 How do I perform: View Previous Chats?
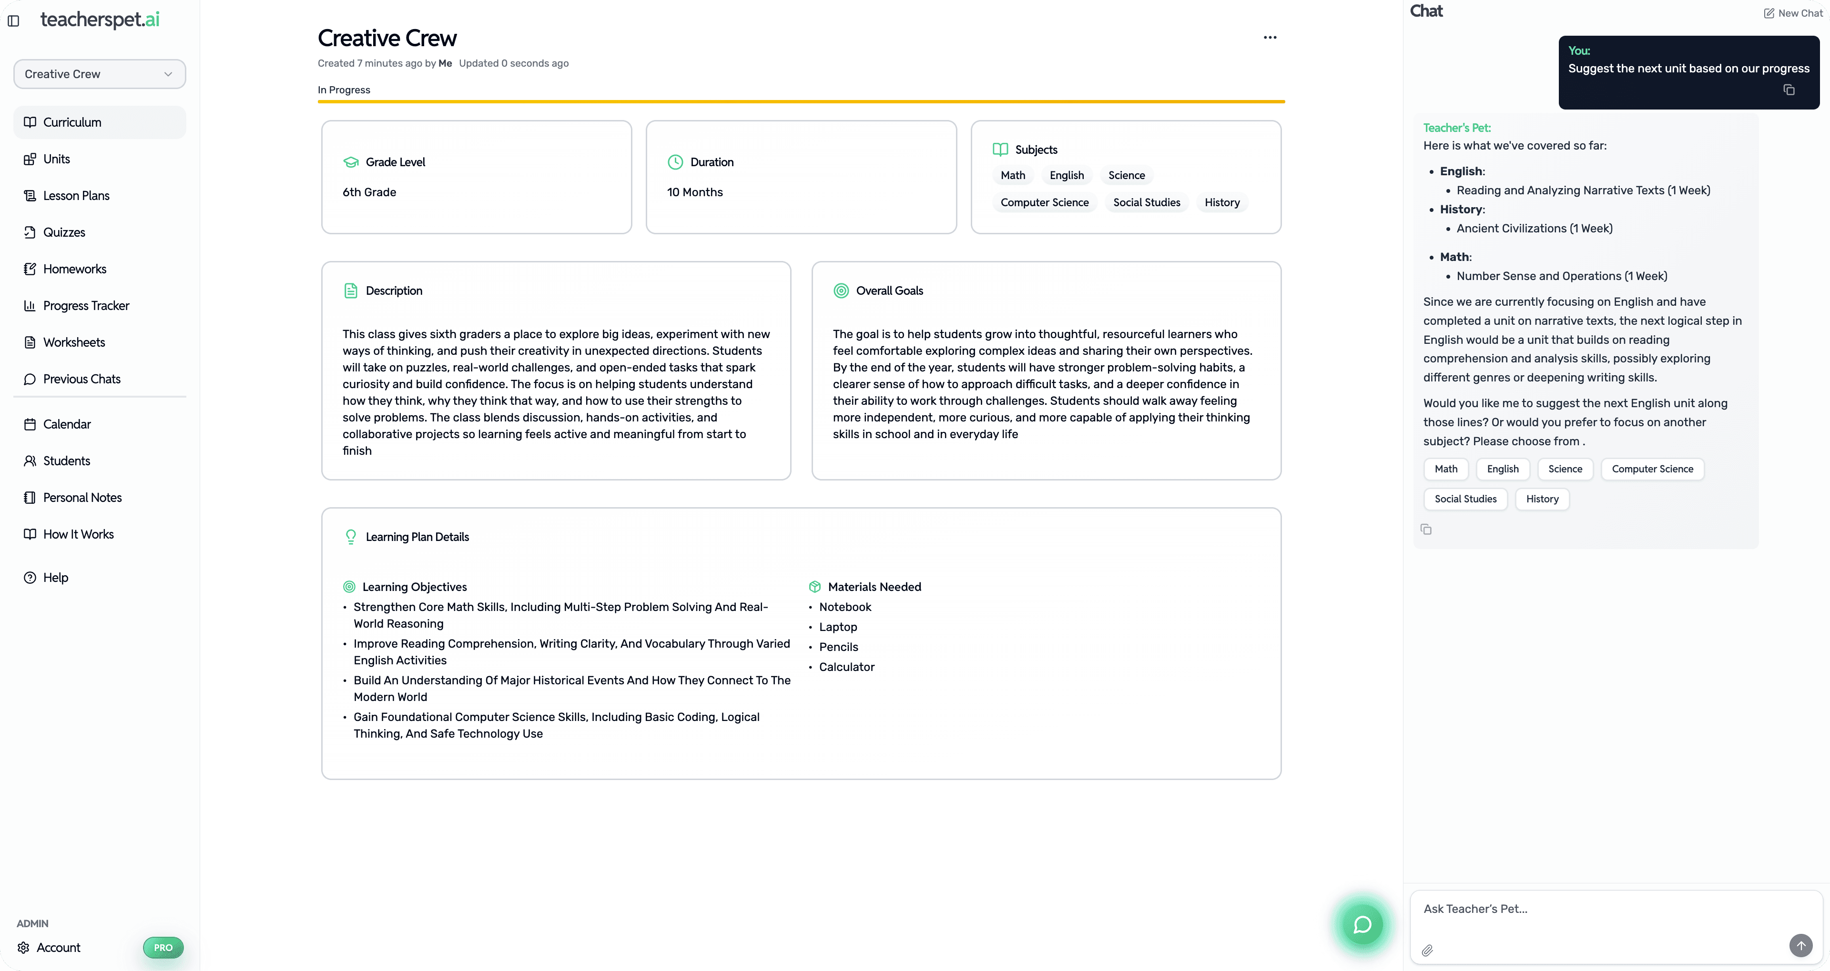pos(81,378)
